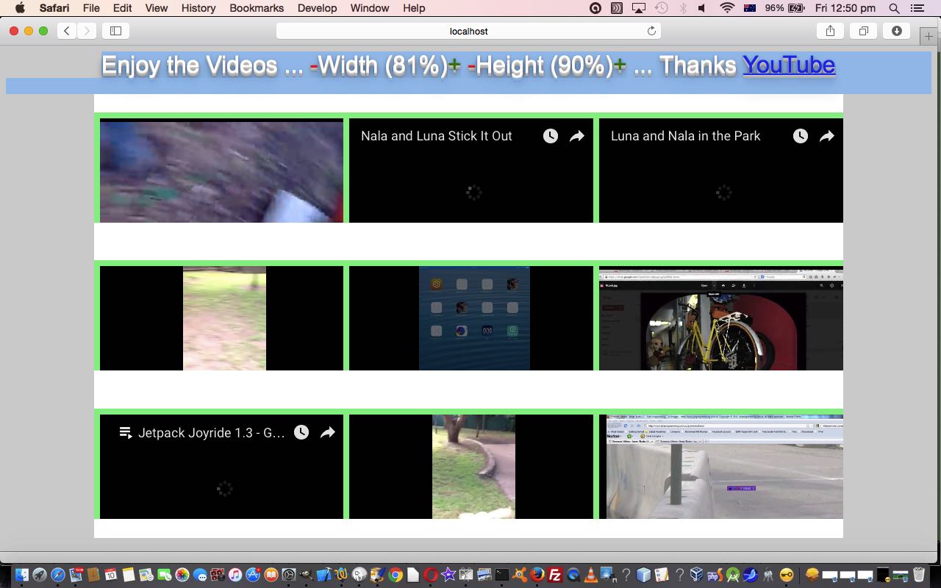This screenshot has width=941, height=588.
Task: Open FileZilla from the Dock
Action: (x=555, y=575)
